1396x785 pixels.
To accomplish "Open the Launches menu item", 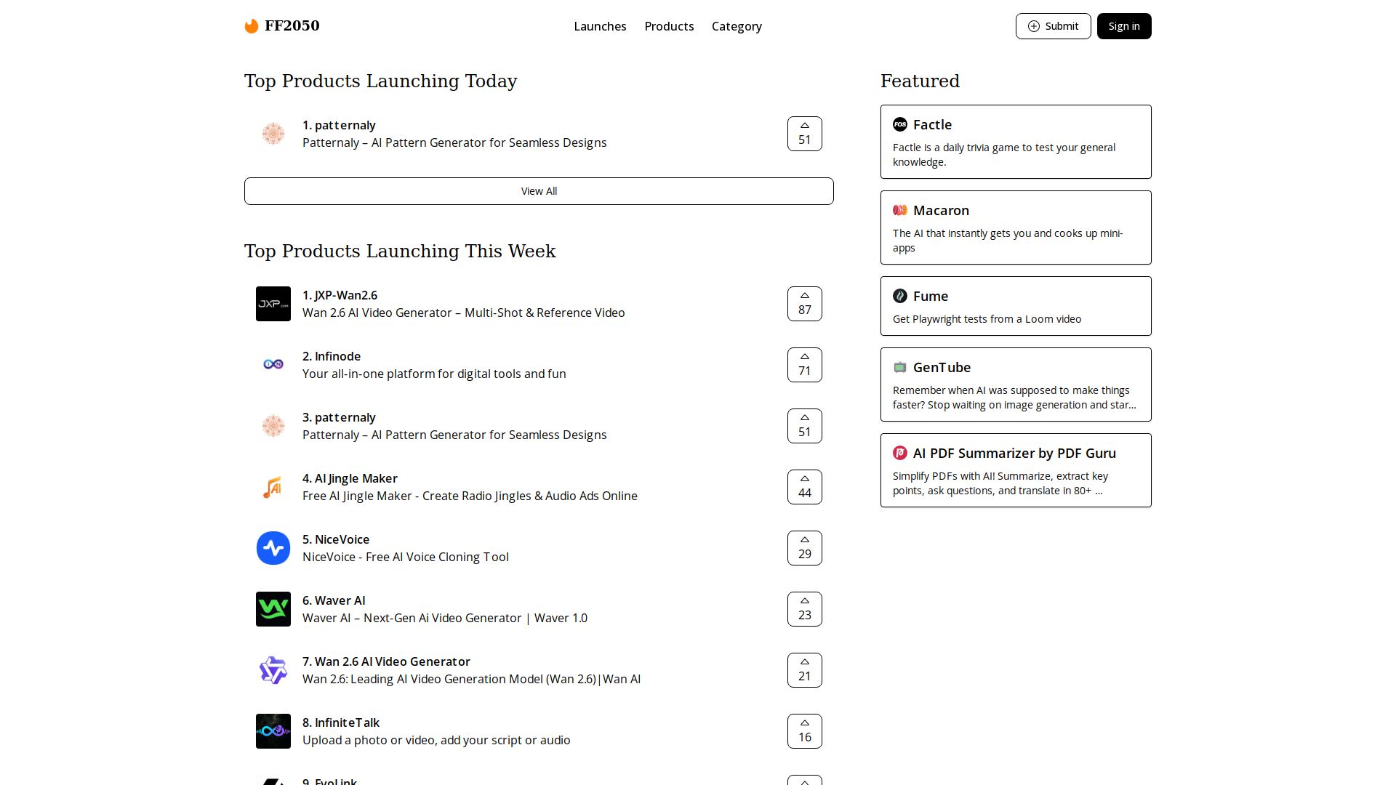I will point(600,26).
